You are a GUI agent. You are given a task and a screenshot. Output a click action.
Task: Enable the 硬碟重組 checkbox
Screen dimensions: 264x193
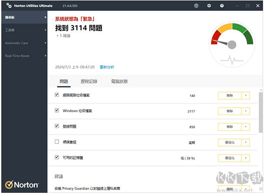[x=57, y=142]
